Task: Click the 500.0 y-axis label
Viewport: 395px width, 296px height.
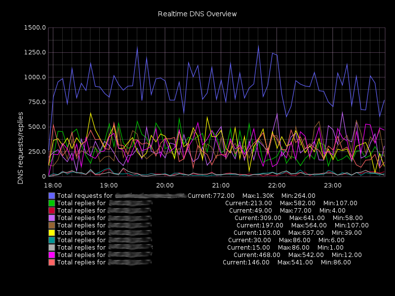Action: [37, 127]
